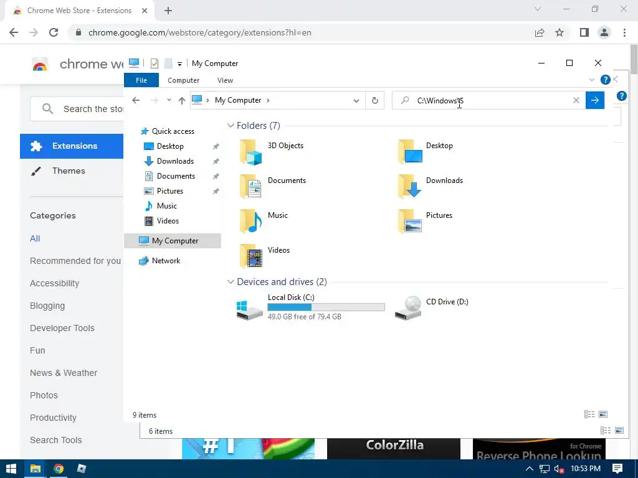Open a new Chrome tab
The width and height of the screenshot is (638, 478).
coord(168,11)
